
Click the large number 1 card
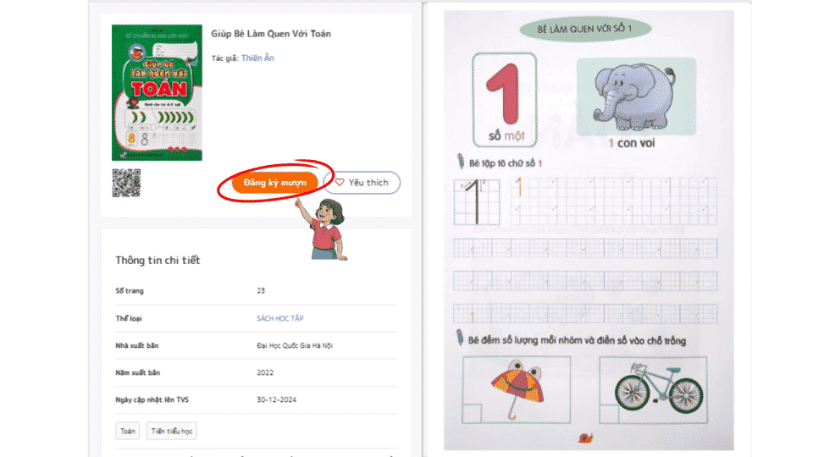tap(505, 100)
